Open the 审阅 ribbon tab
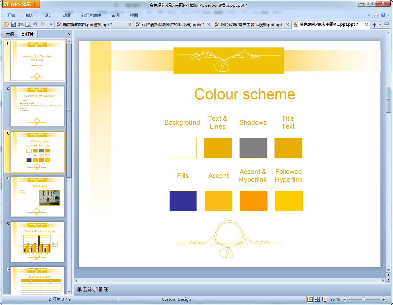This screenshot has height=305, width=393. pos(116,15)
